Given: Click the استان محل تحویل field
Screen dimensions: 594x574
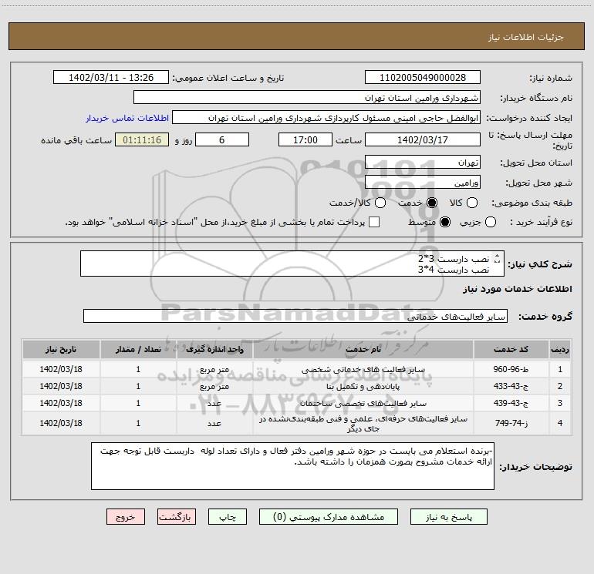Looking at the screenshot, I should point(423,163).
